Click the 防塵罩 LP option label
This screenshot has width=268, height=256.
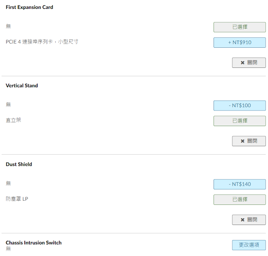coord(17,199)
